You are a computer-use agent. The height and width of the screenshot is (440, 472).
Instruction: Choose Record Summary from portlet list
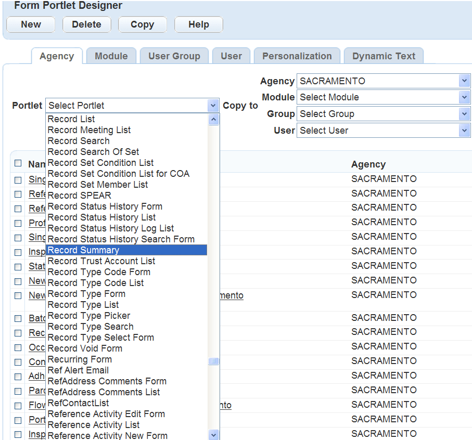coord(83,250)
